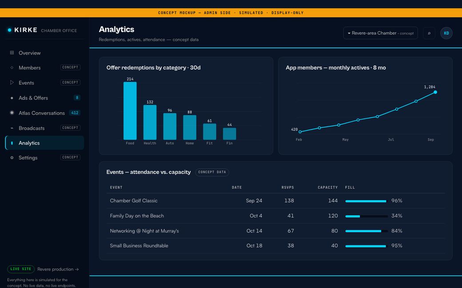Click the 138 RSVPs value

(289, 201)
